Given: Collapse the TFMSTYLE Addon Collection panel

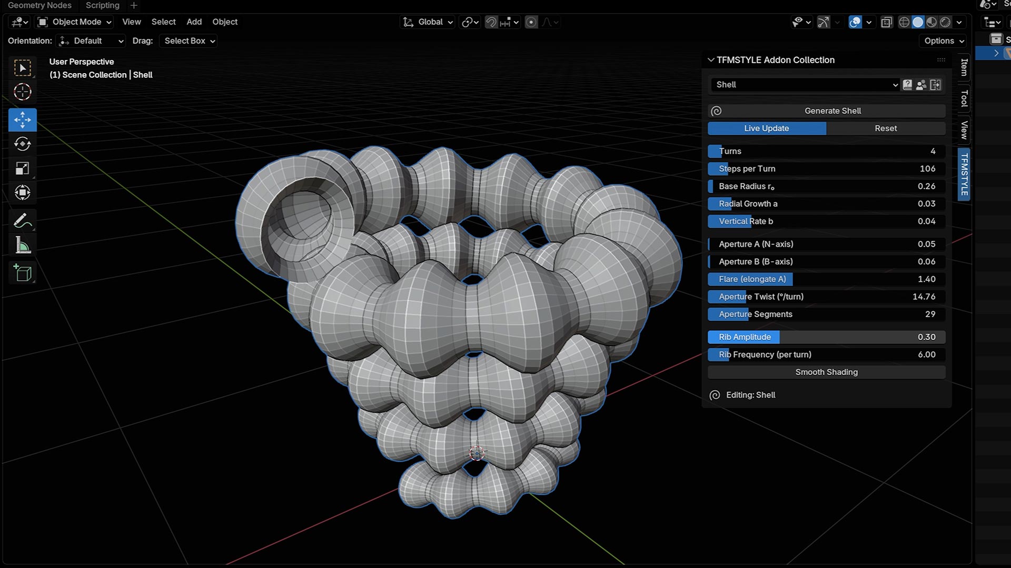Looking at the screenshot, I should pos(711,60).
